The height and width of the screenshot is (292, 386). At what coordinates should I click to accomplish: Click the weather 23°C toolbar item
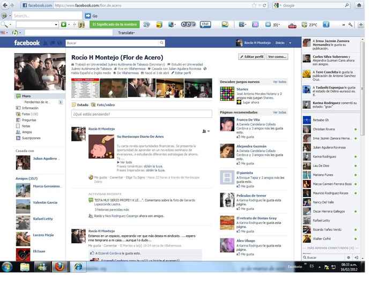310,25
